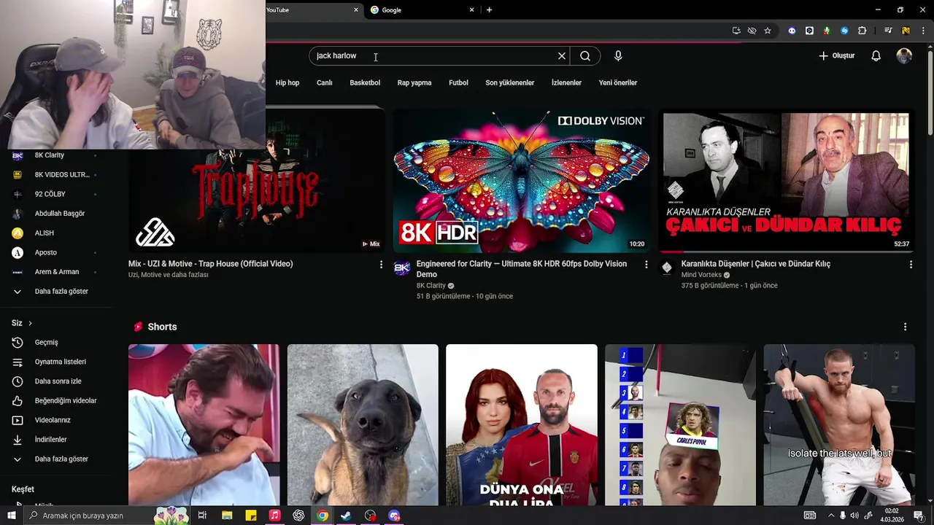Select the Hip hop filter chip
934x525 pixels.
[x=287, y=82]
